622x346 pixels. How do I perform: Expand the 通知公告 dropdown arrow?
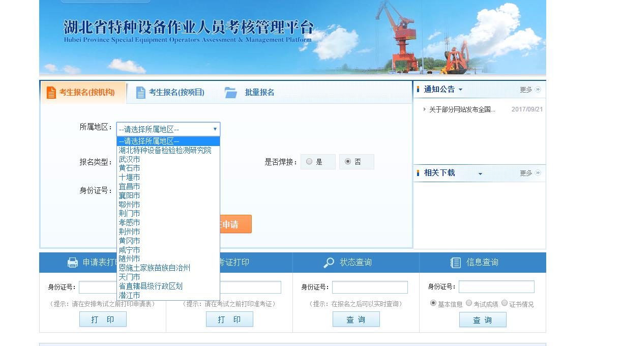460,90
